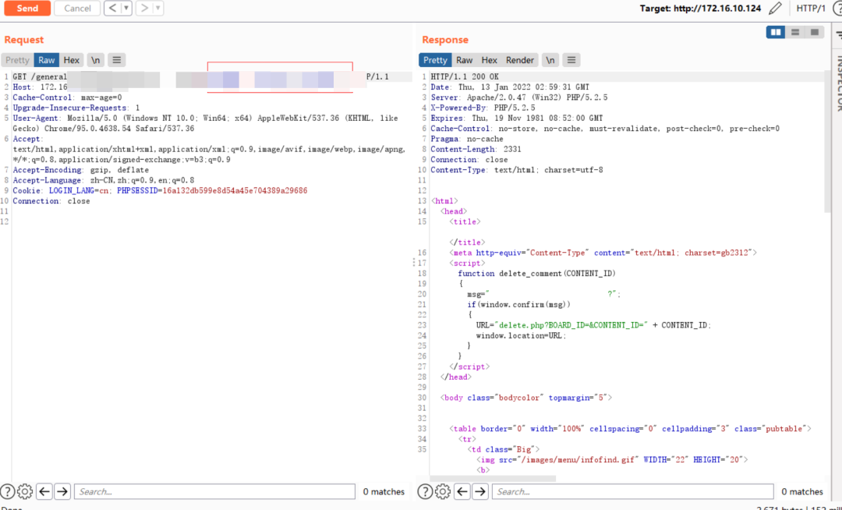Go forward to next request in history
Viewport: 842px width, 510px height.
(144, 8)
